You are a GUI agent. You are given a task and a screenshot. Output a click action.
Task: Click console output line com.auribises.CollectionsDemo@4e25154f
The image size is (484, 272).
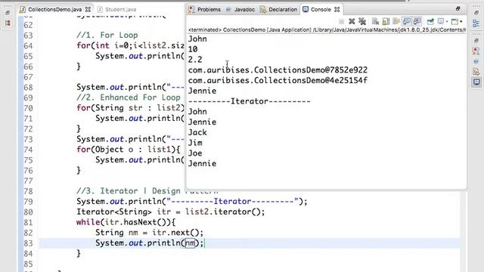pos(278,81)
